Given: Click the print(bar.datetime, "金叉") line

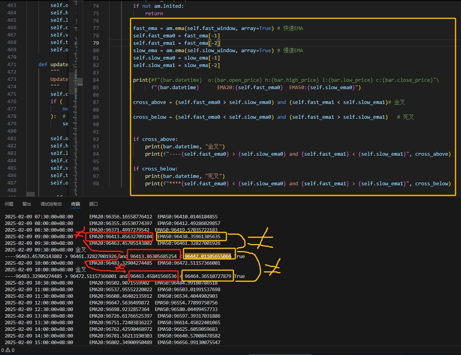Looking at the screenshot, I should [x=185, y=147].
